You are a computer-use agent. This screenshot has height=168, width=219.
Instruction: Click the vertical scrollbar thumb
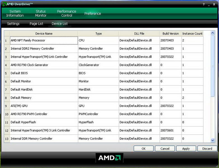pyautogui.click(x=213, y=66)
